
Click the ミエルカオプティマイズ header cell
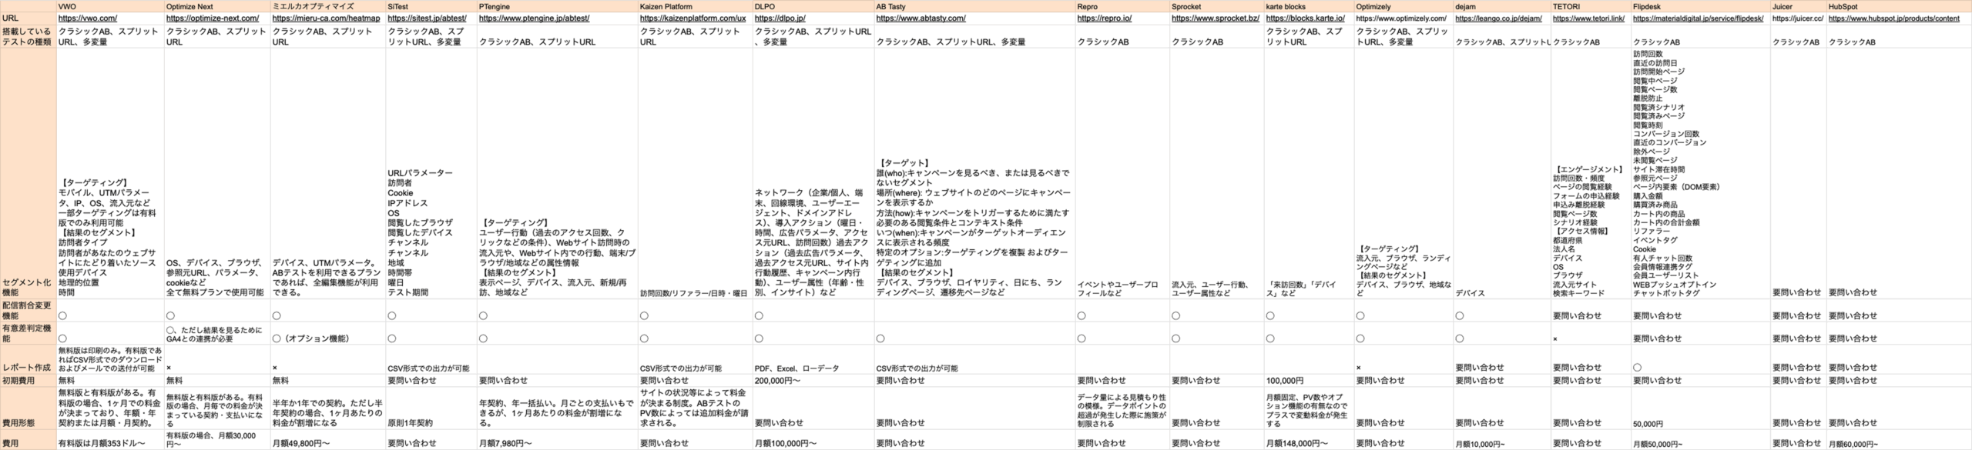(328, 6)
